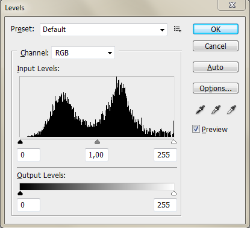
Task: Click the input shadows black slider
Action: tap(20, 142)
